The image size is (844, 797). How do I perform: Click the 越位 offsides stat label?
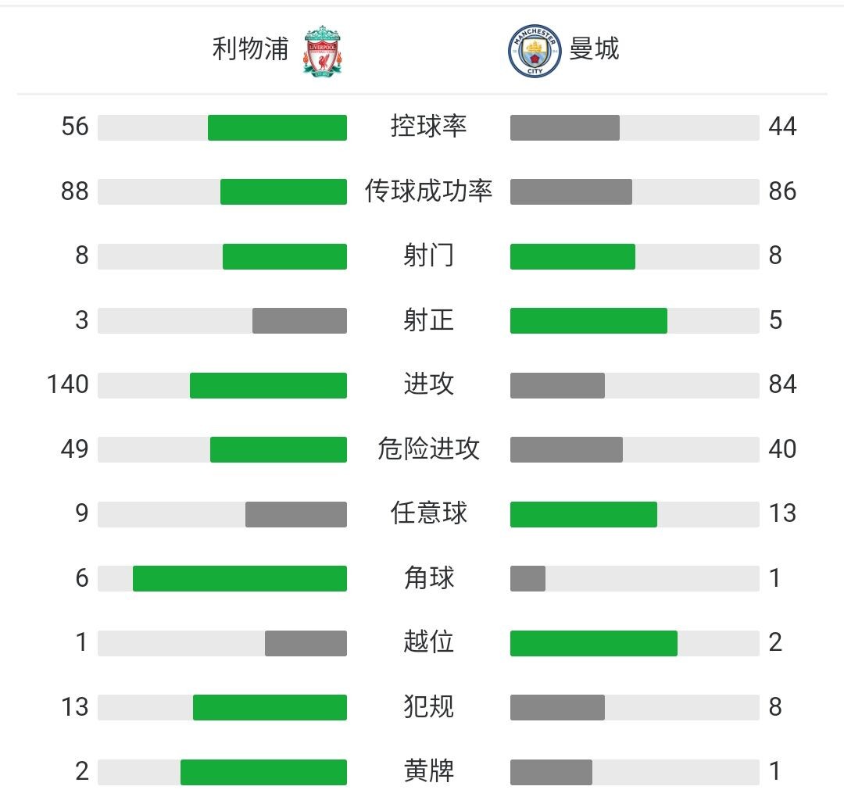click(x=428, y=642)
